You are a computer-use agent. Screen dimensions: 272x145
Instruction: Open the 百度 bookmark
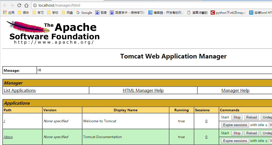pos(101,13)
